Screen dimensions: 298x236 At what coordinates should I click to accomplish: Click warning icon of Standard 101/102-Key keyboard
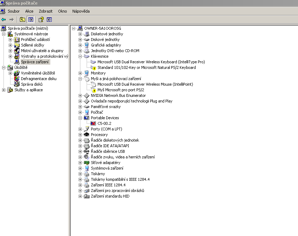coord(93,67)
